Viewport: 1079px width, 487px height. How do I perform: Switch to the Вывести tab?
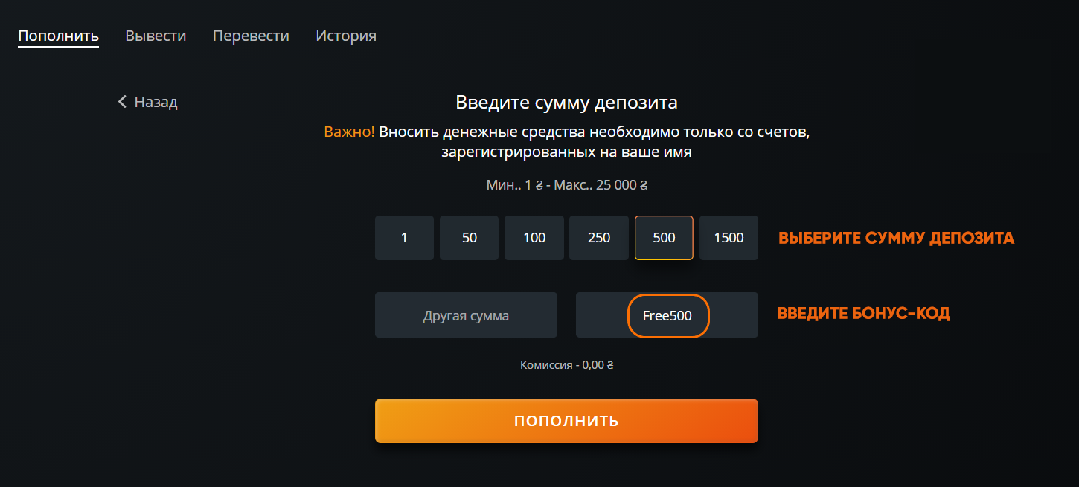click(156, 36)
